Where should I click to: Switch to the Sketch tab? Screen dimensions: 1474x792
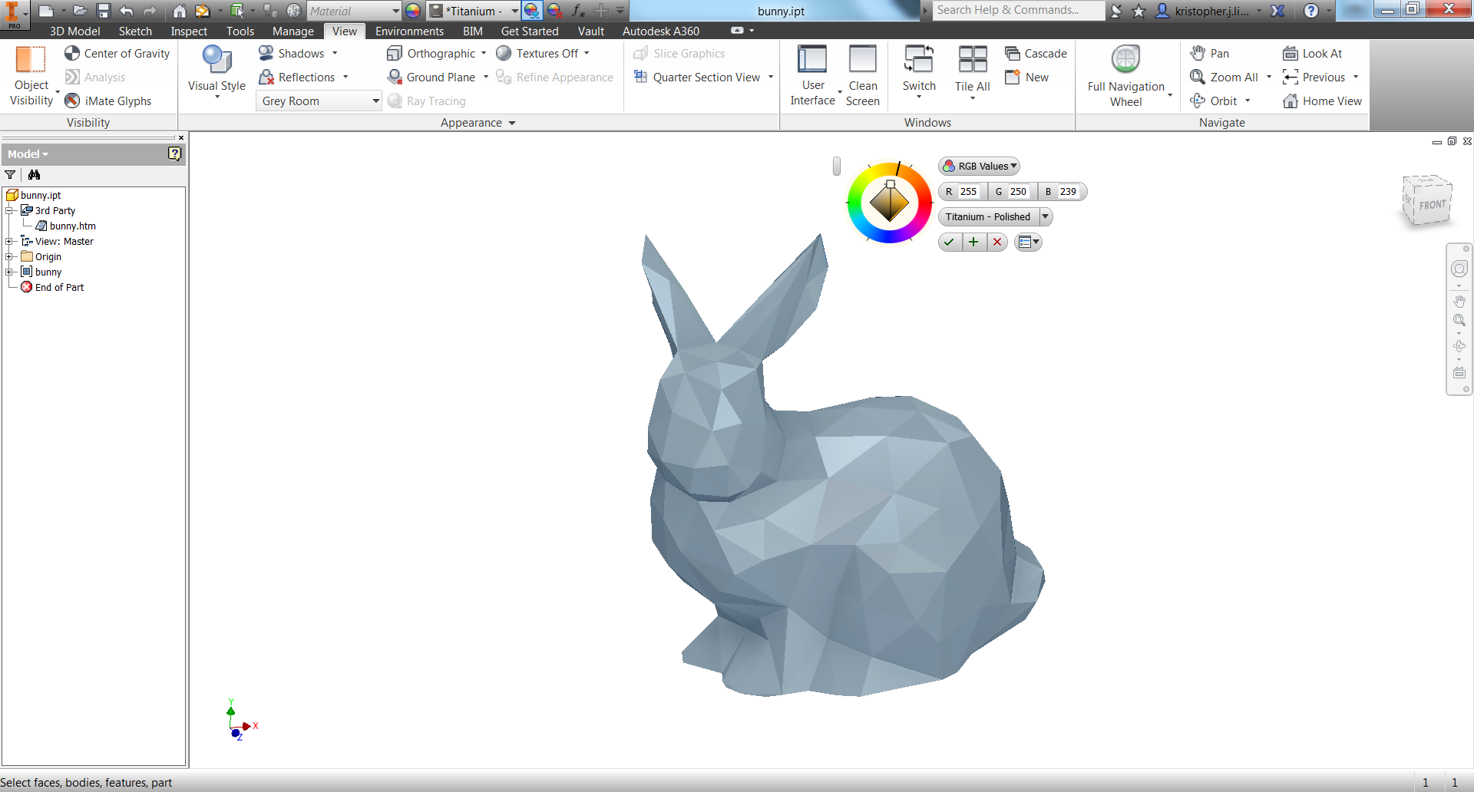click(135, 31)
